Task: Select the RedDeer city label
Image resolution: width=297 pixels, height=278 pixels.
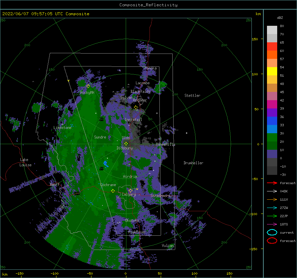Action: pos(140,100)
